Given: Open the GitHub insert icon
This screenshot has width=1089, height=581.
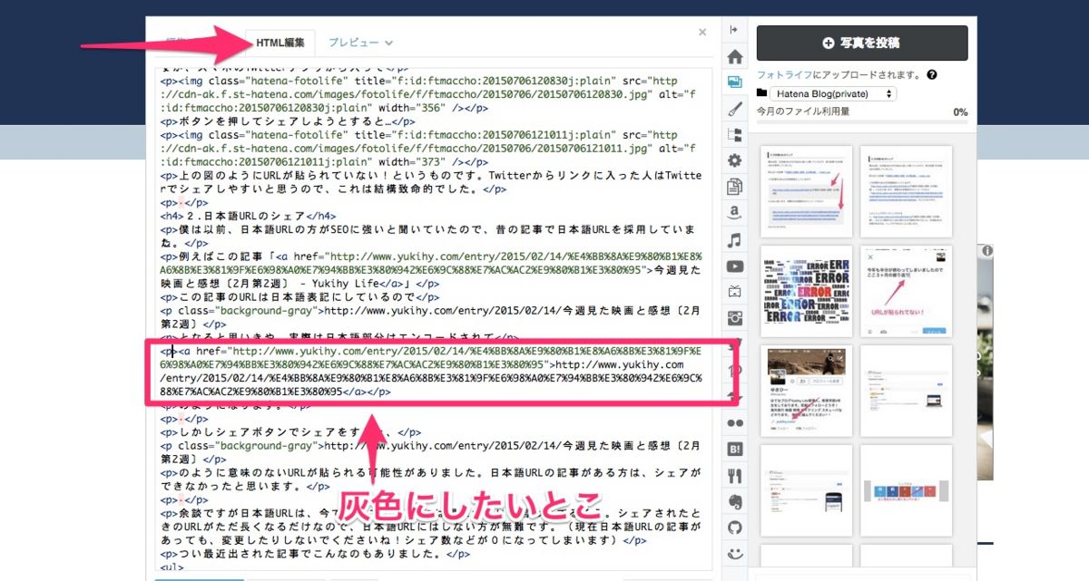Looking at the screenshot, I should pos(735,527).
